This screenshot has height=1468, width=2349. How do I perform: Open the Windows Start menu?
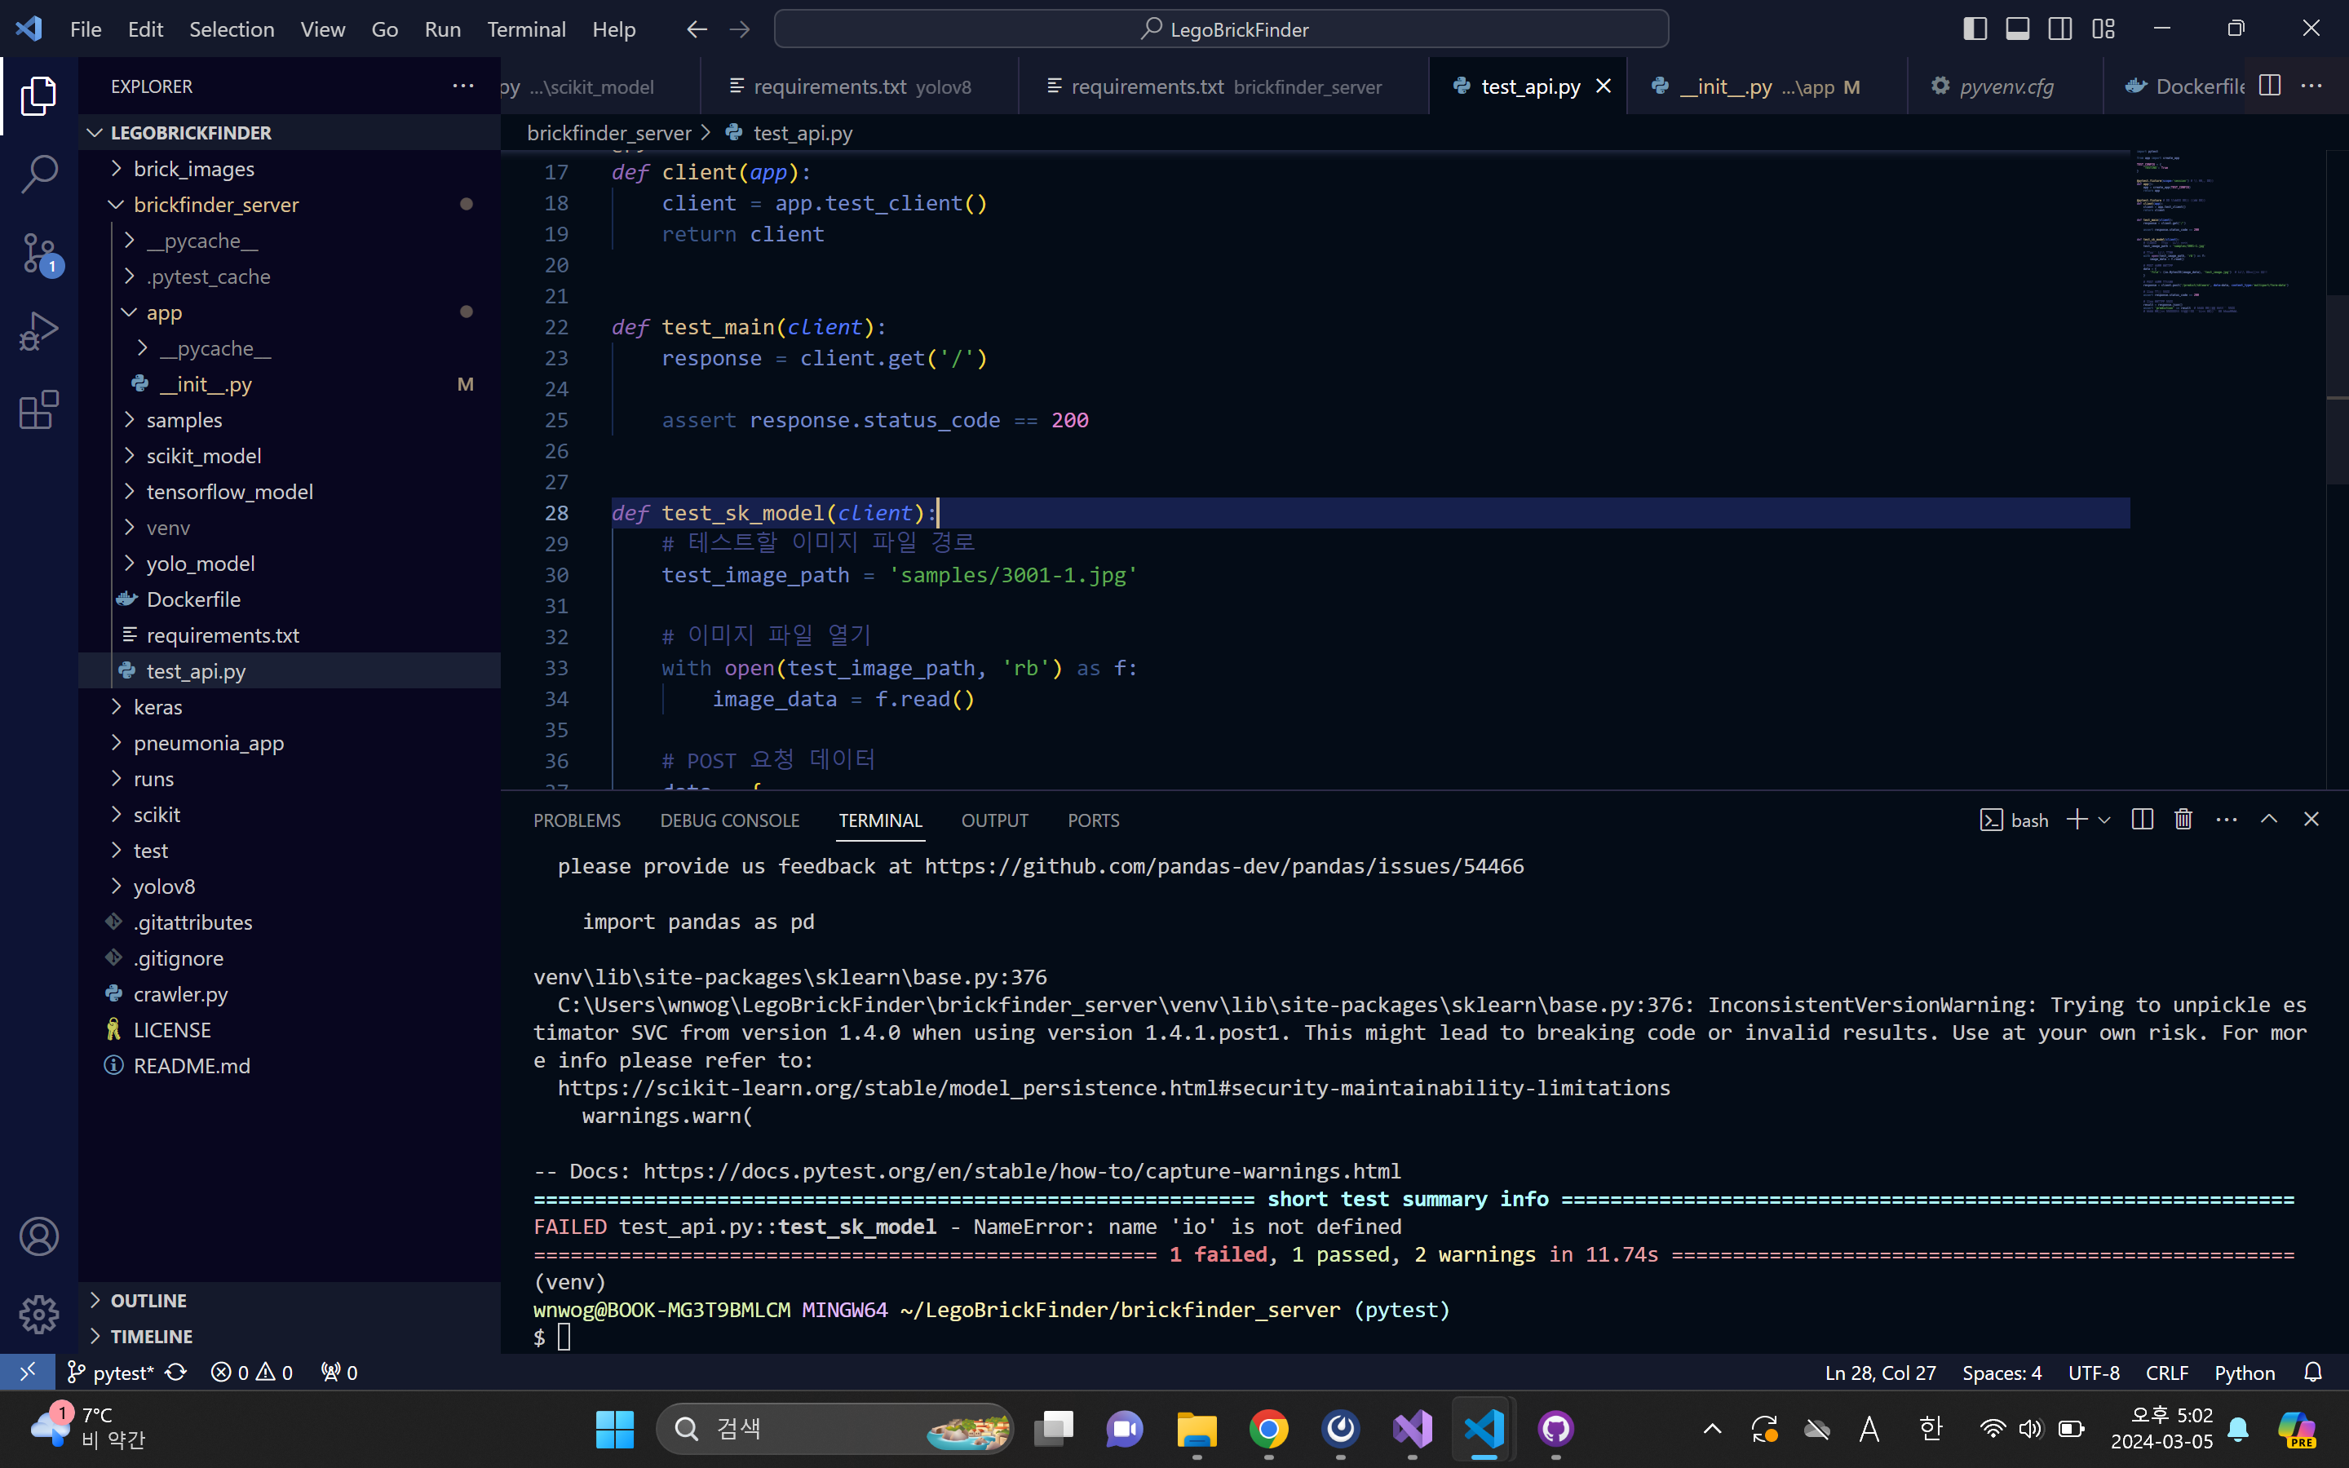(614, 1428)
